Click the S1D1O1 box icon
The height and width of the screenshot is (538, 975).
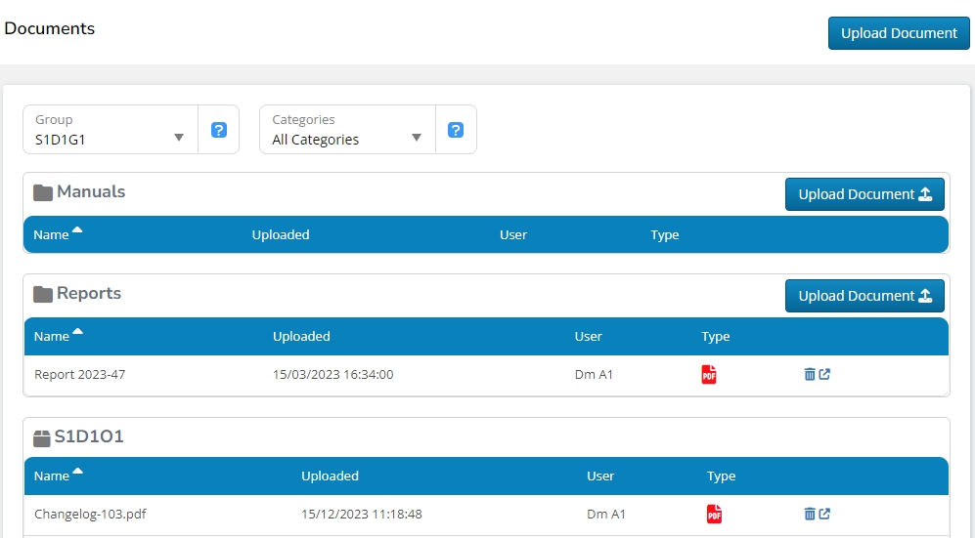pyautogui.click(x=42, y=437)
